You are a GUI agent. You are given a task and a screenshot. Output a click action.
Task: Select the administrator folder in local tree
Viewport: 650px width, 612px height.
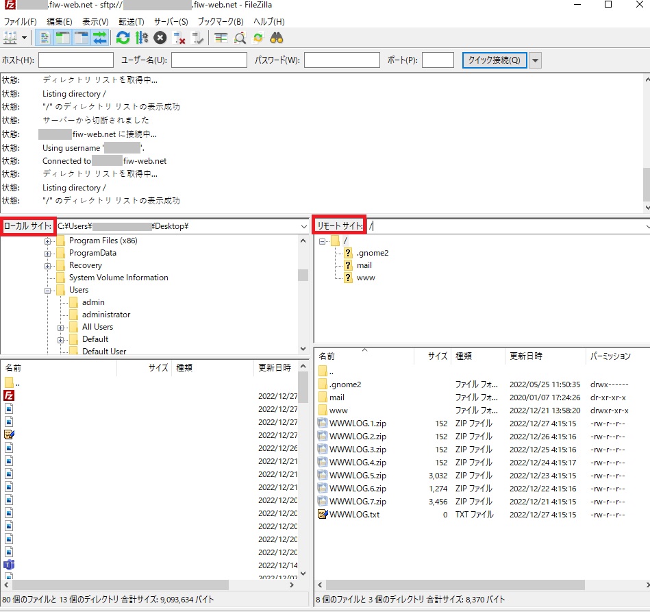click(x=106, y=315)
